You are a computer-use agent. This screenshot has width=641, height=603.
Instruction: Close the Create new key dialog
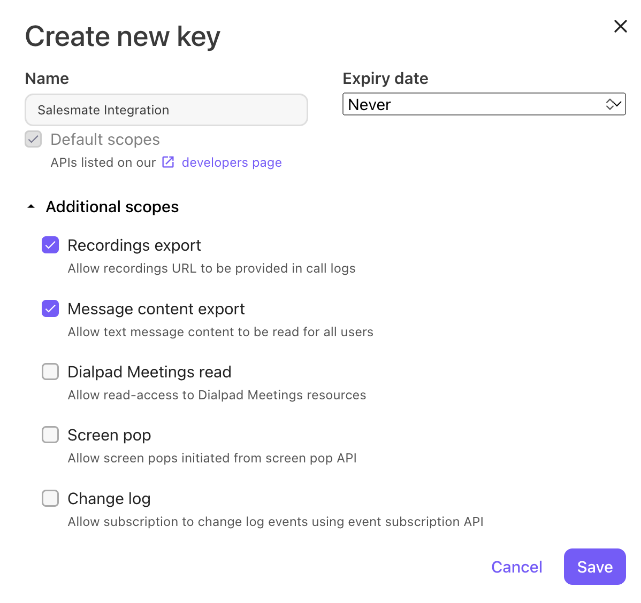621,26
